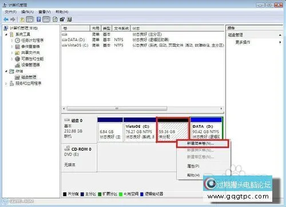Sort by the 类型 column header

tap(106, 28)
